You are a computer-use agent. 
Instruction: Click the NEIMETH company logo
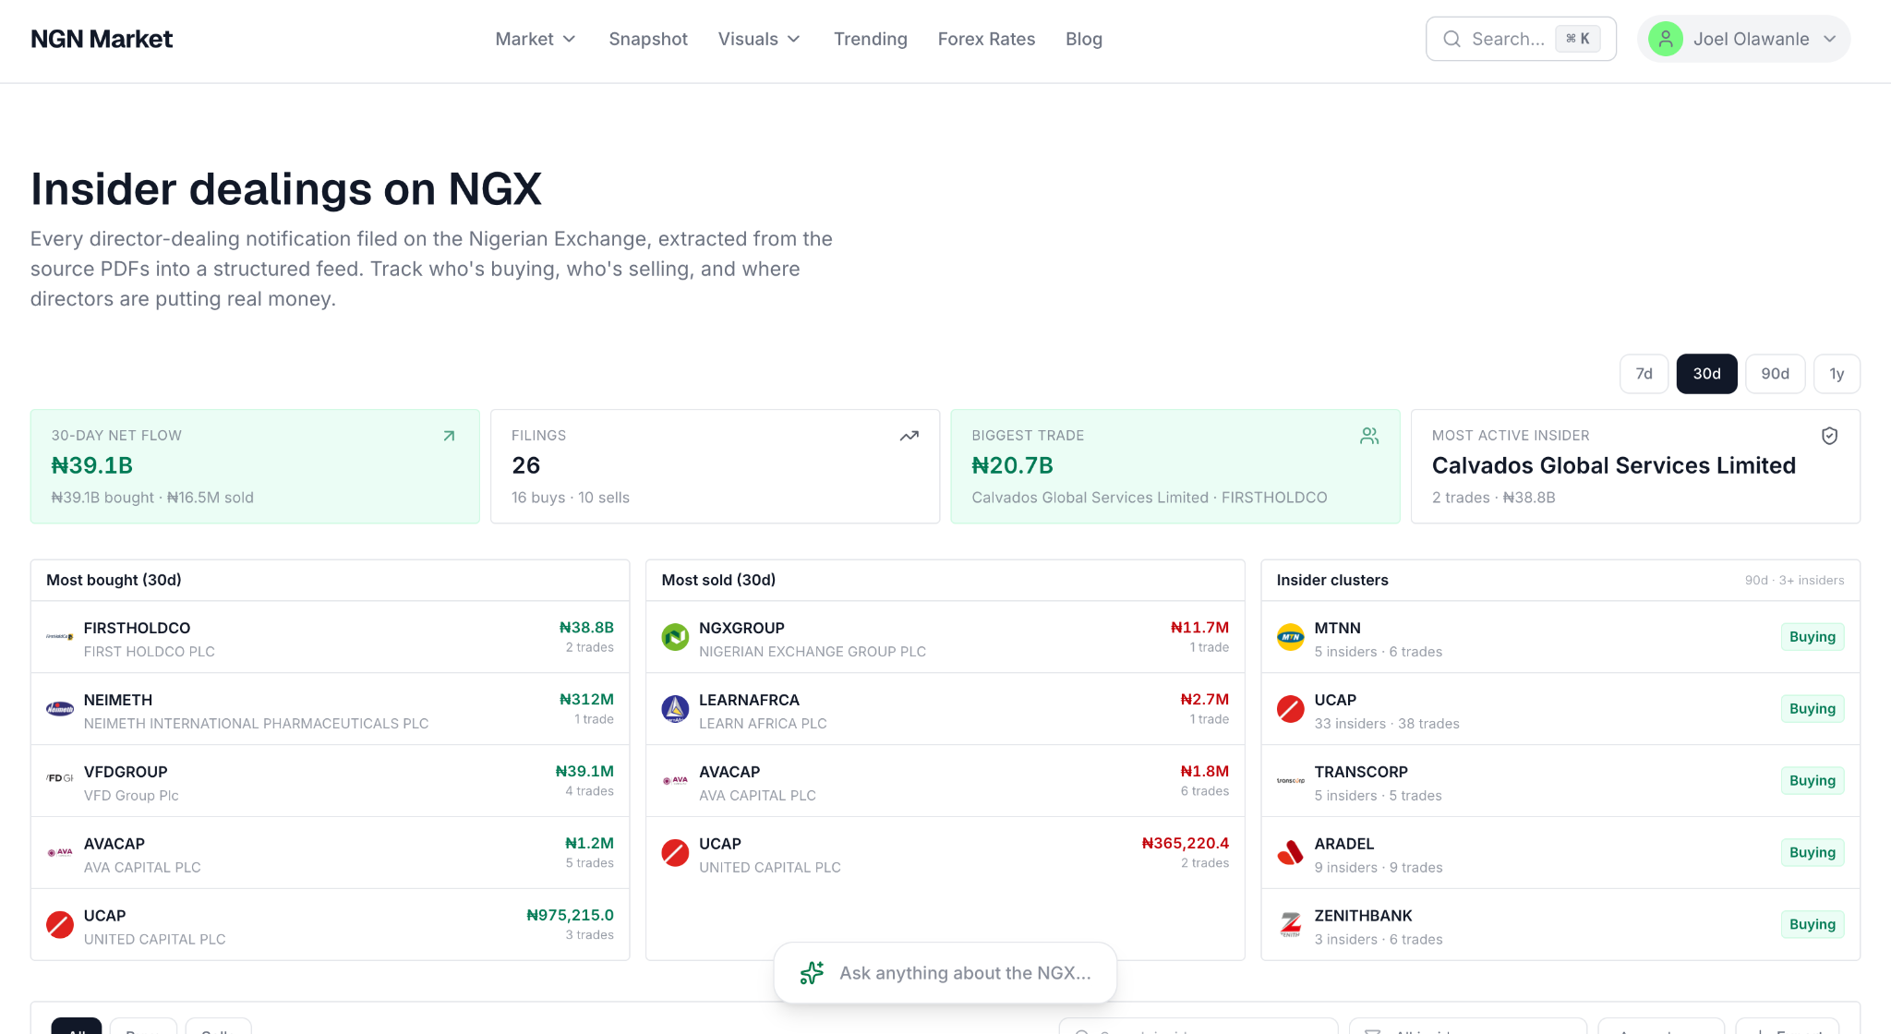60,709
